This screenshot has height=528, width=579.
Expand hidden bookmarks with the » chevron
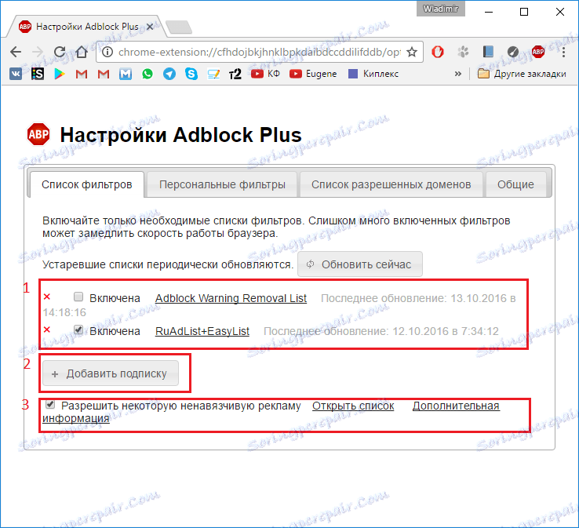[458, 74]
